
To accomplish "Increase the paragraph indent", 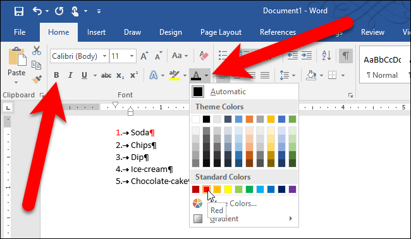I will tap(307, 55).
